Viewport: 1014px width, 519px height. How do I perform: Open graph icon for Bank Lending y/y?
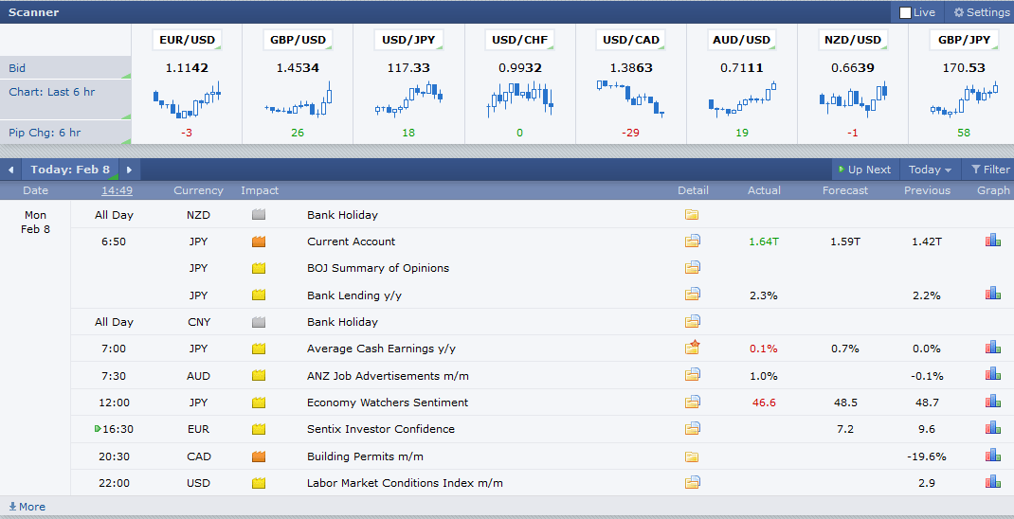[992, 295]
